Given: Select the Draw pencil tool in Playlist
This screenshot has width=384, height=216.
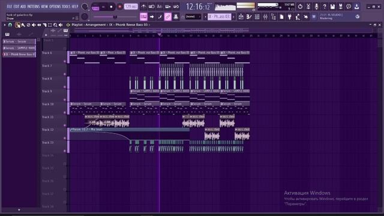Looking at the screenshot, I should tap(17, 25).
